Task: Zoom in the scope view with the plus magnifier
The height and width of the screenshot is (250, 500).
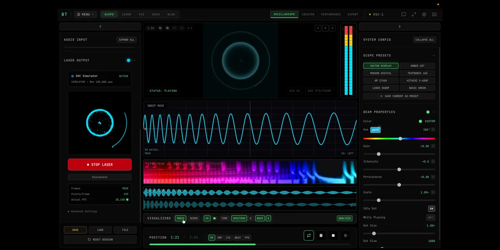Action: (167, 28)
